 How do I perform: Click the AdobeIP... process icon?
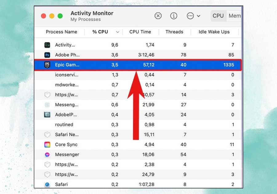pos(47,115)
